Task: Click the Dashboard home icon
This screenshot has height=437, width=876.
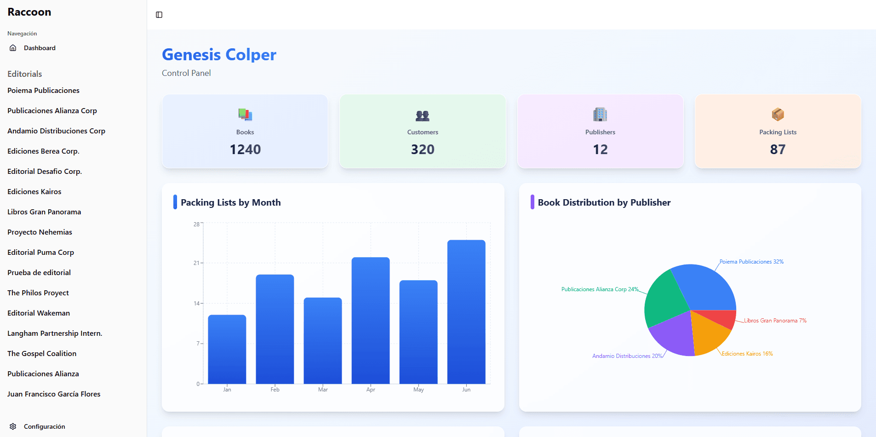Action: coord(13,48)
